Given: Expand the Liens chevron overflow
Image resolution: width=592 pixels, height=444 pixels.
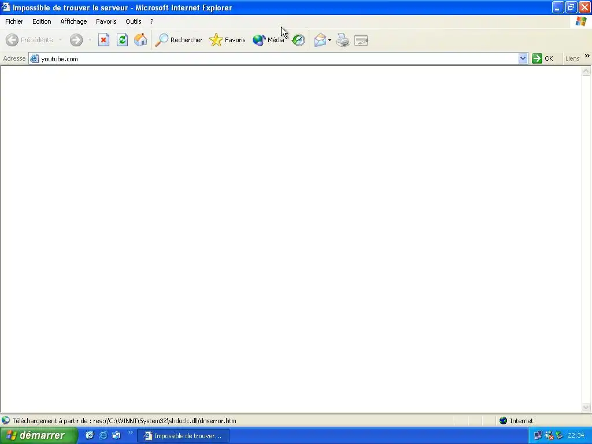Looking at the screenshot, I should (x=587, y=56).
